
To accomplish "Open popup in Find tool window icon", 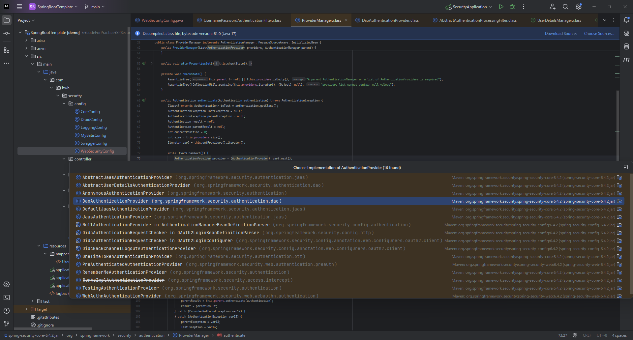I will [626, 167].
